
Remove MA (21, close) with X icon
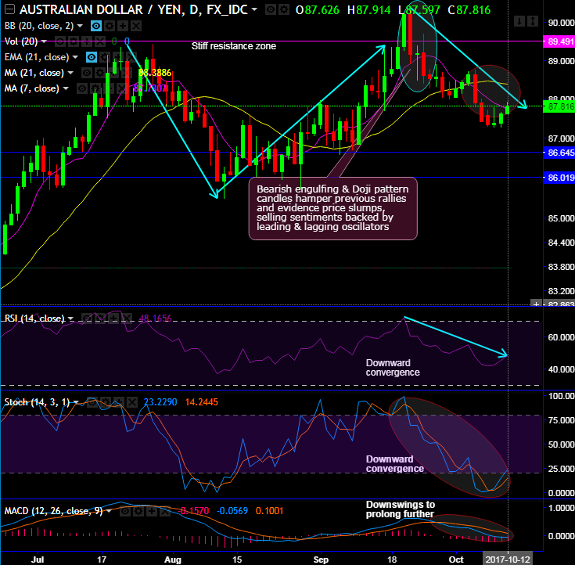pyautogui.click(x=126, y=73)
